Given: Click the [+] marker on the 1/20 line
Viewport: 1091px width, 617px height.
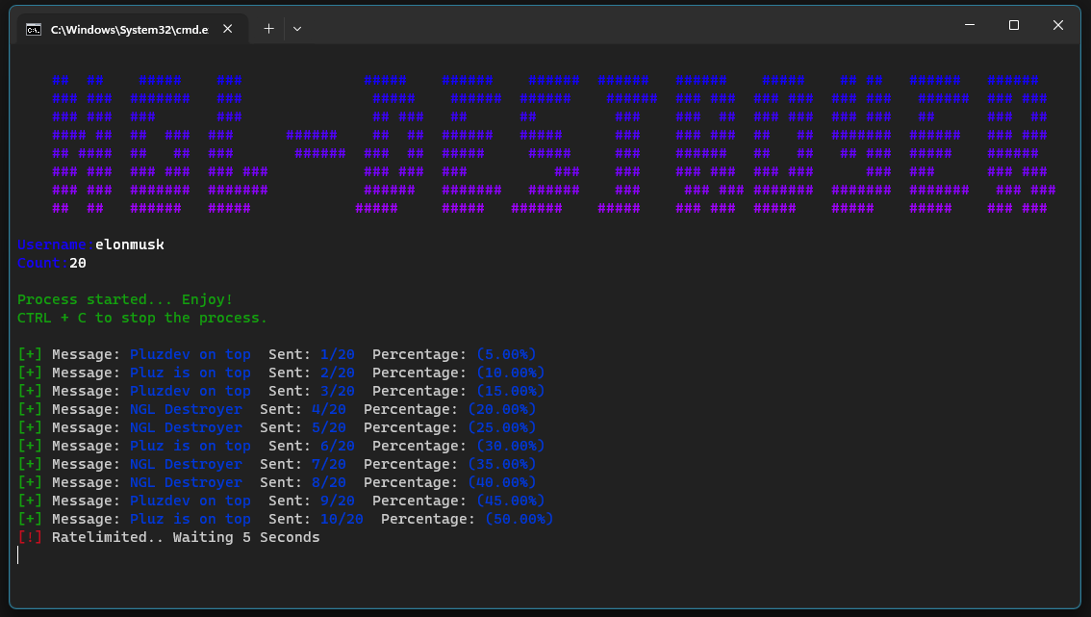Looking at the screenshot, I should click(30, 354).
